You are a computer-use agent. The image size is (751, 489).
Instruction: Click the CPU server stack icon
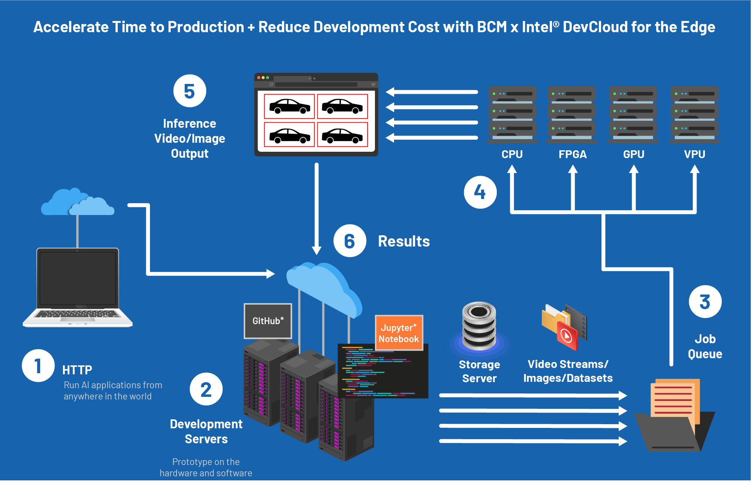(512, 114)
